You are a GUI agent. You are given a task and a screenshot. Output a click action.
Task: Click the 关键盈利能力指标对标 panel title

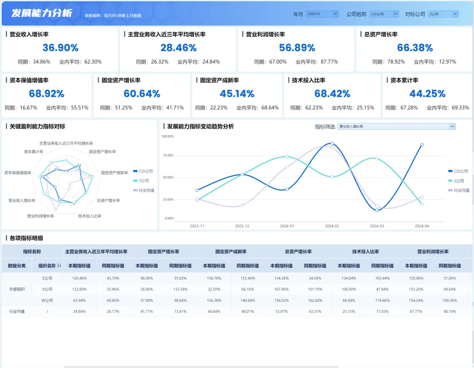coord(37,126)
